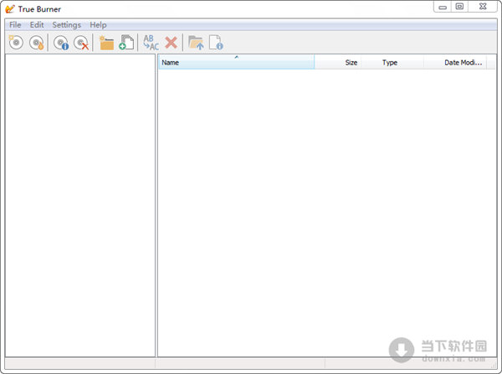Sort list by Size column header
Image resolution: width=502 pixels, height=374 pixels.
338,62
